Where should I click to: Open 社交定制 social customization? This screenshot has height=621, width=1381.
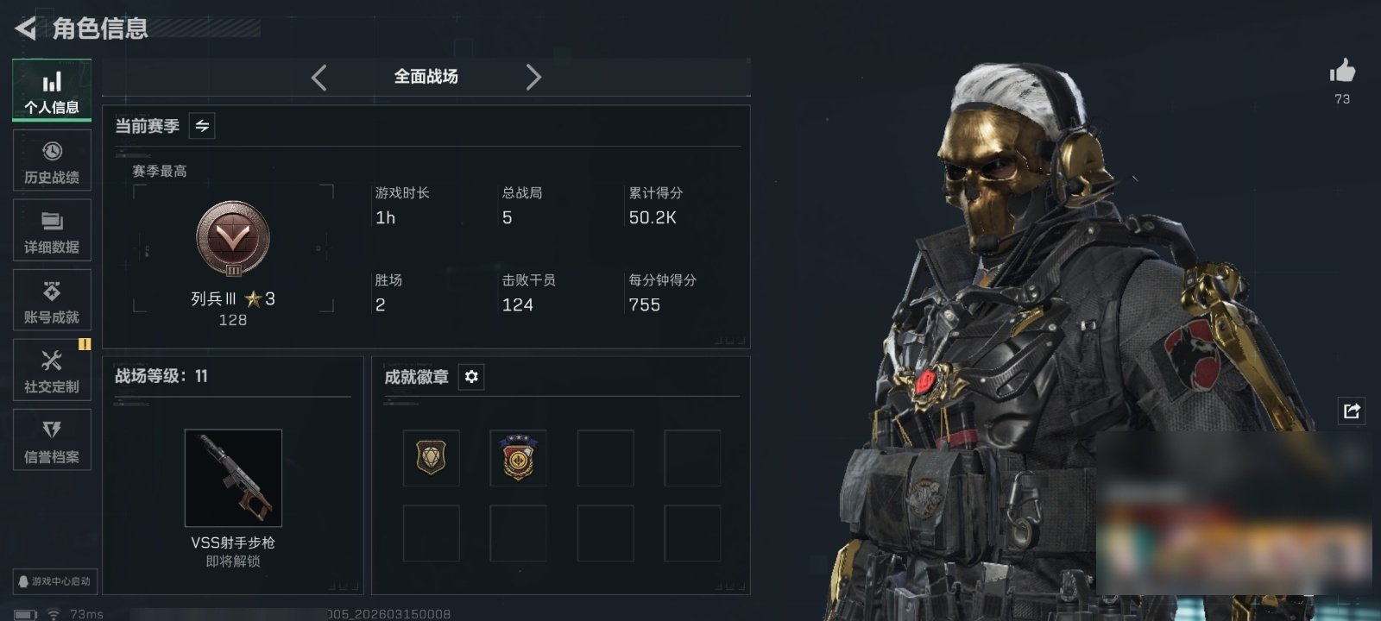(52, 370)
